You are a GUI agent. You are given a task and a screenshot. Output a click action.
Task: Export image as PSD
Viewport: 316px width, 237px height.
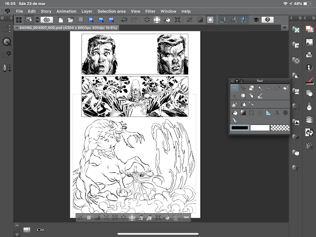pyautogui.click(x=111, y=20)
